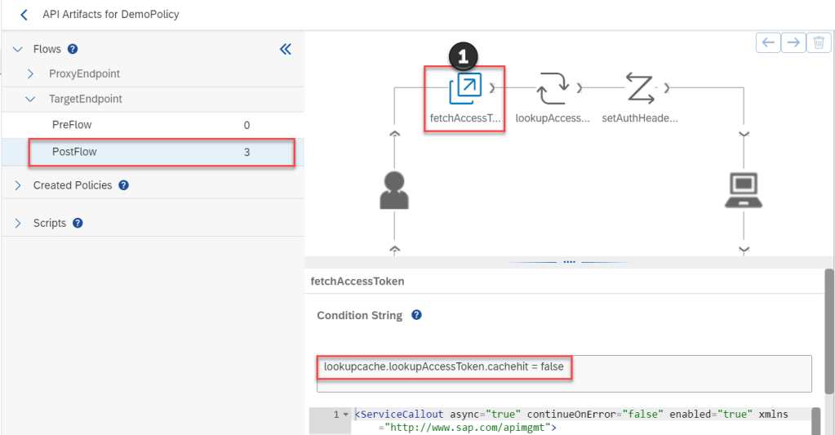The height and width of the screenshot is (435, 835).
Task: Open Condition String help tooltip
Action: pyautogui.click(x=416, y=315)
